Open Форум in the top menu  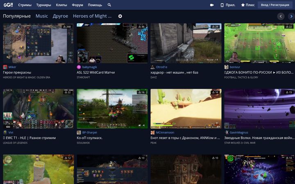tap(77, 5)
